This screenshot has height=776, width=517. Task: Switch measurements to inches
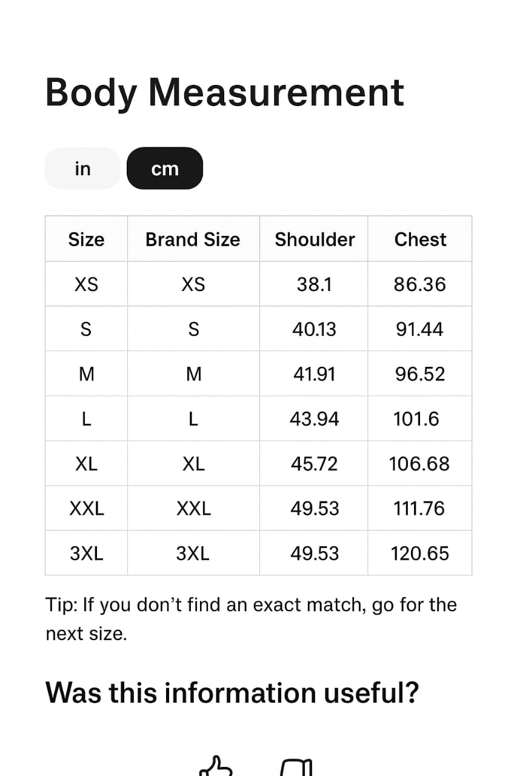pyautogui.click(x=82, y=168)
